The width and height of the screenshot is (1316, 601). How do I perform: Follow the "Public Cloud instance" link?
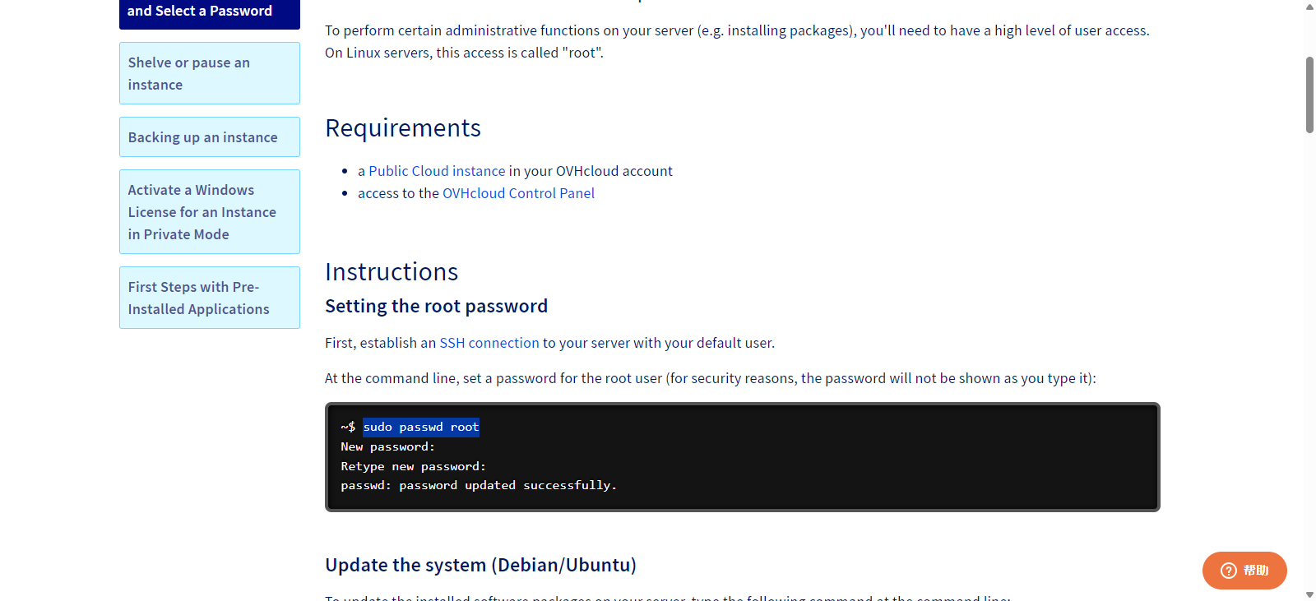pos(437,171)
